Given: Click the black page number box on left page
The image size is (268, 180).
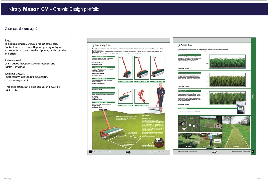Looking at the screenshot, I should (x=90, y=152).
